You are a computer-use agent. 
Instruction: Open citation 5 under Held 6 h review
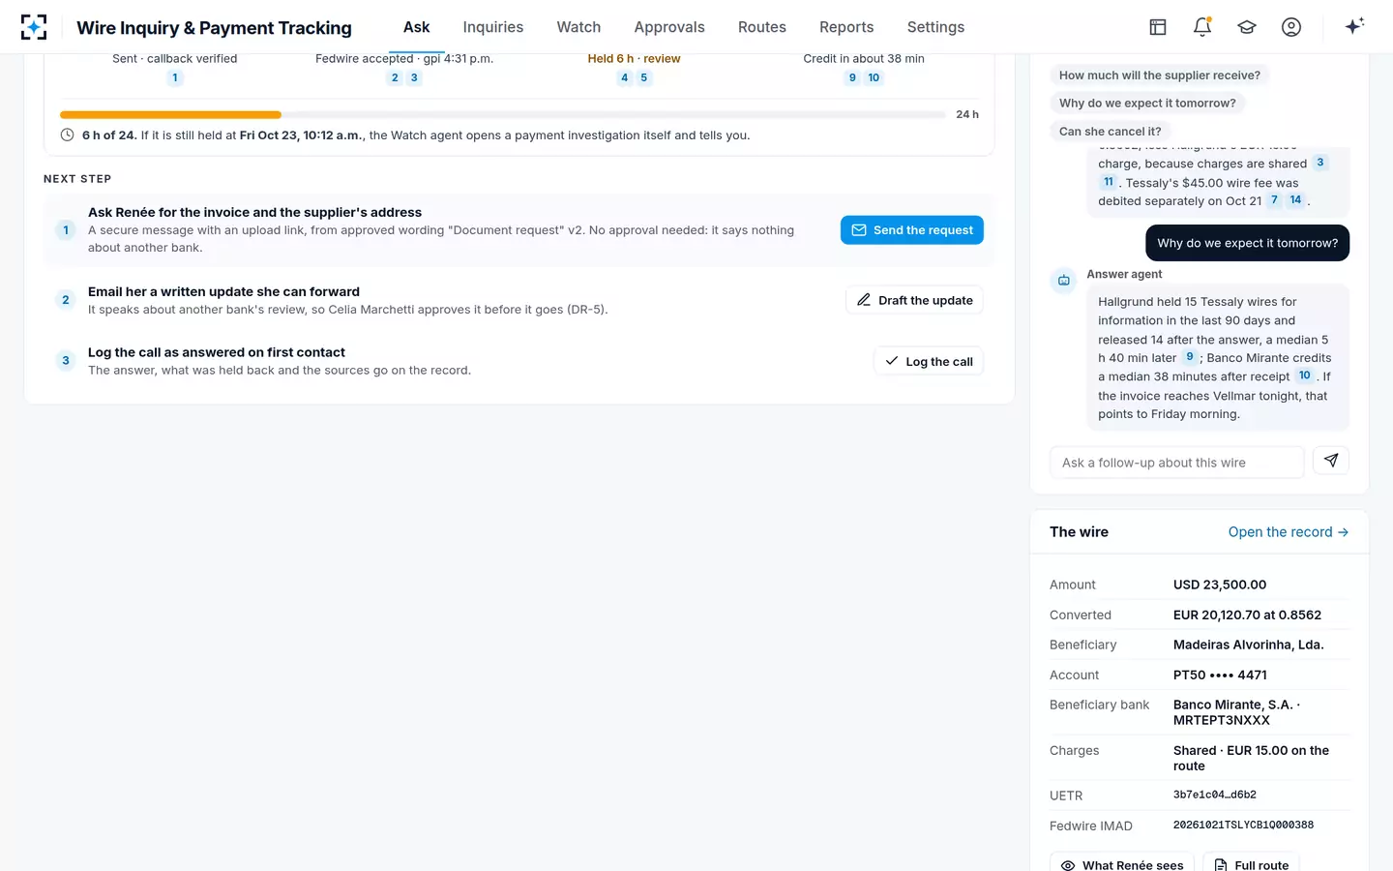644,77
